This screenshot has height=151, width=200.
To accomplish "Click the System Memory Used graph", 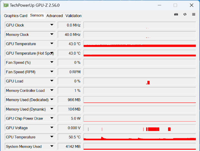I will click(x=140, y=146).
